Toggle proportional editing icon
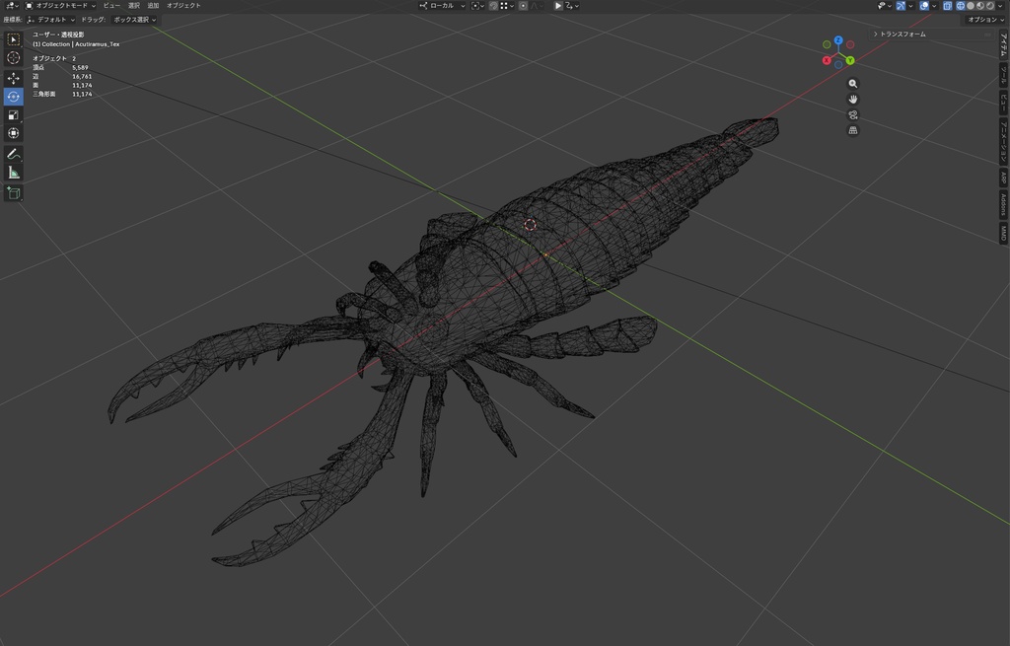Image resolution: width=1010 pixels, height=646 pixels. point(523,5)
